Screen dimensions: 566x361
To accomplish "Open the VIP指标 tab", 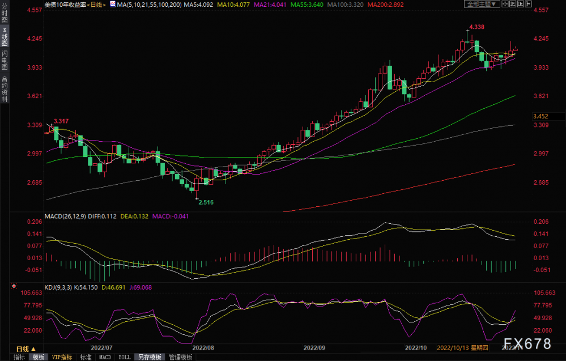I will tap(62, 357).
